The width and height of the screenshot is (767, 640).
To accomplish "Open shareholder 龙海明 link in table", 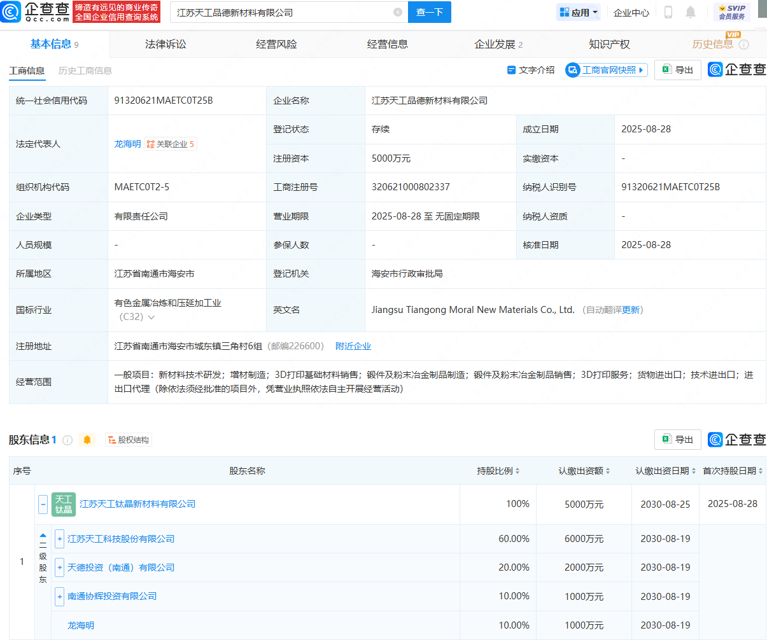I will (x=81, y=625).
